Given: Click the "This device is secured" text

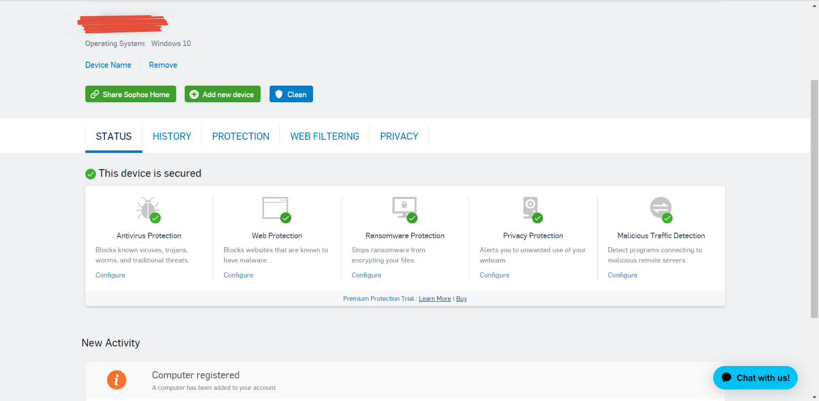Looking at the screenshot, I should pos(150,173).
